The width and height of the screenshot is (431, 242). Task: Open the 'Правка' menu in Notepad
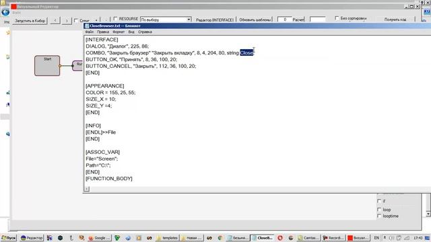pyautogui.click(x=103, y=32)
